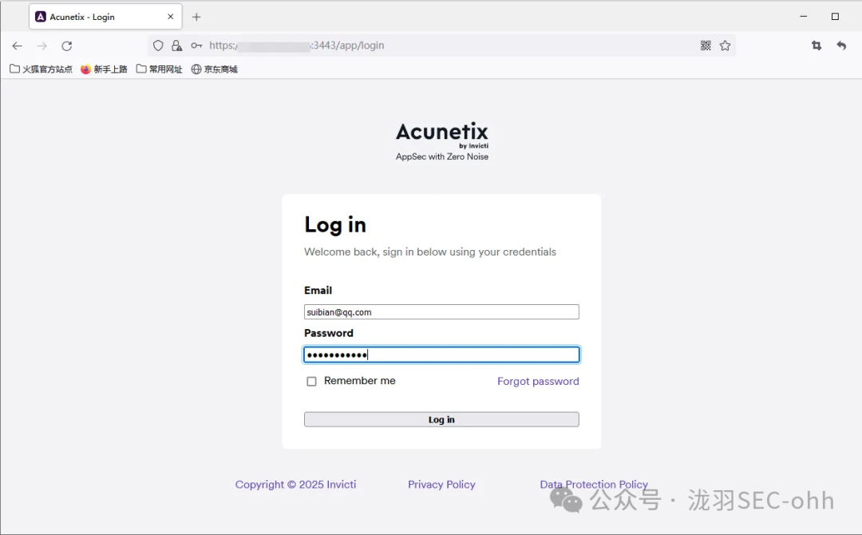
Task: Click the Acunetix by Invicti logo
Action: pos(442,135)
